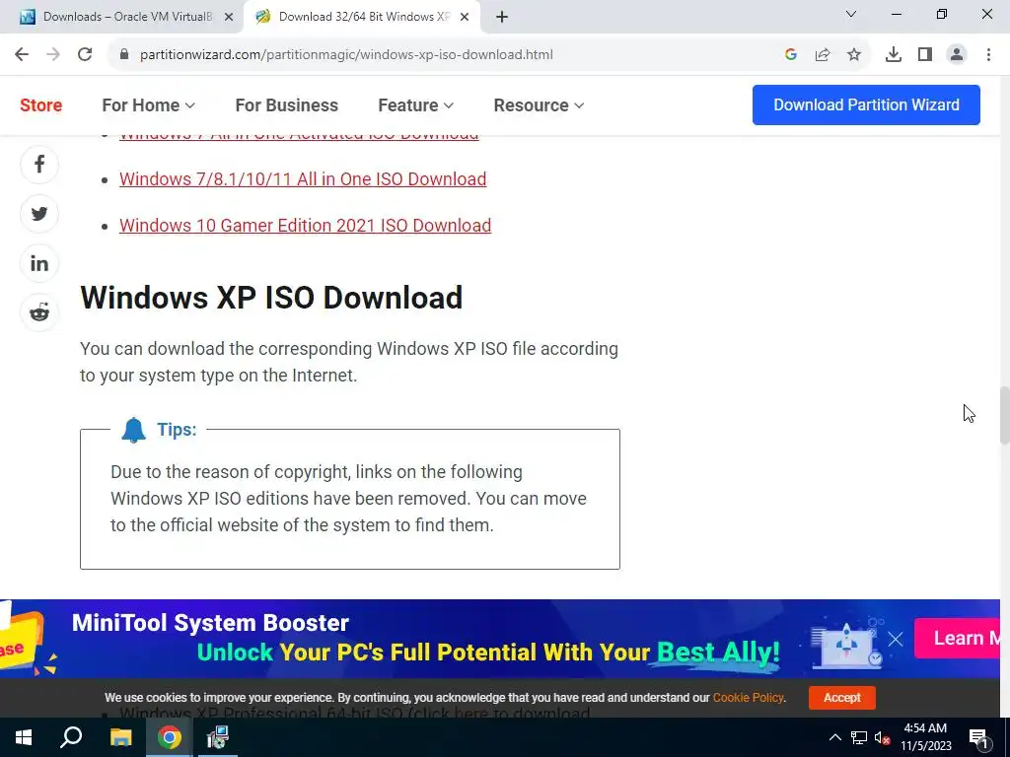This screenshot has width=1010, height=757.
Task: Open Windows taskbar search
Action: (x=71, y=737)
